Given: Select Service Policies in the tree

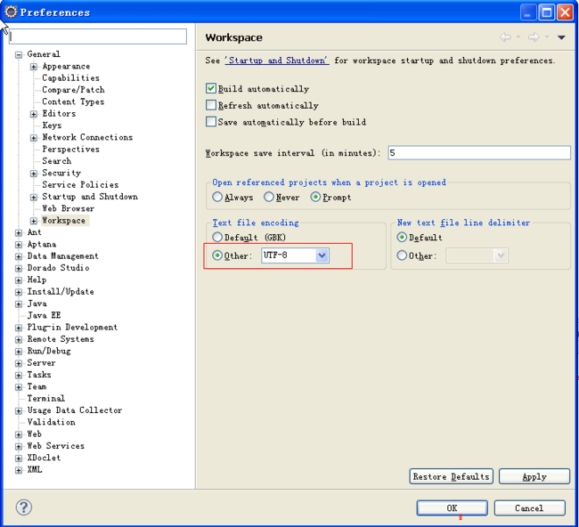Looking at the screenshot, I should coord(80,184).
